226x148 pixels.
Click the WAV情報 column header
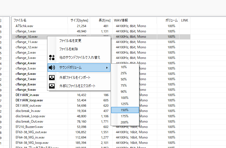pos(121,20)
